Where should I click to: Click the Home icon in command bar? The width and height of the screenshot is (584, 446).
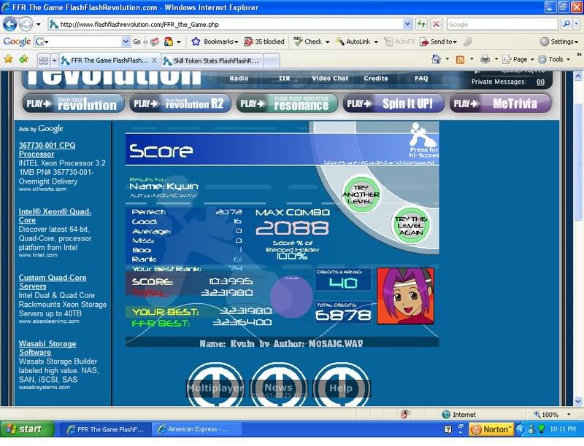(437, 59)
